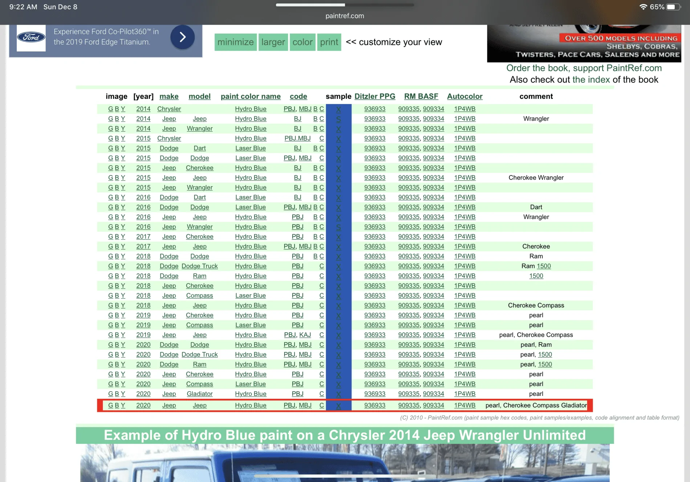The width and height of the screenshot is (690, 482).
Task: Open the Shelbys Cobras book advertisement
Action: pyautogui.click(x=584, y=43)
